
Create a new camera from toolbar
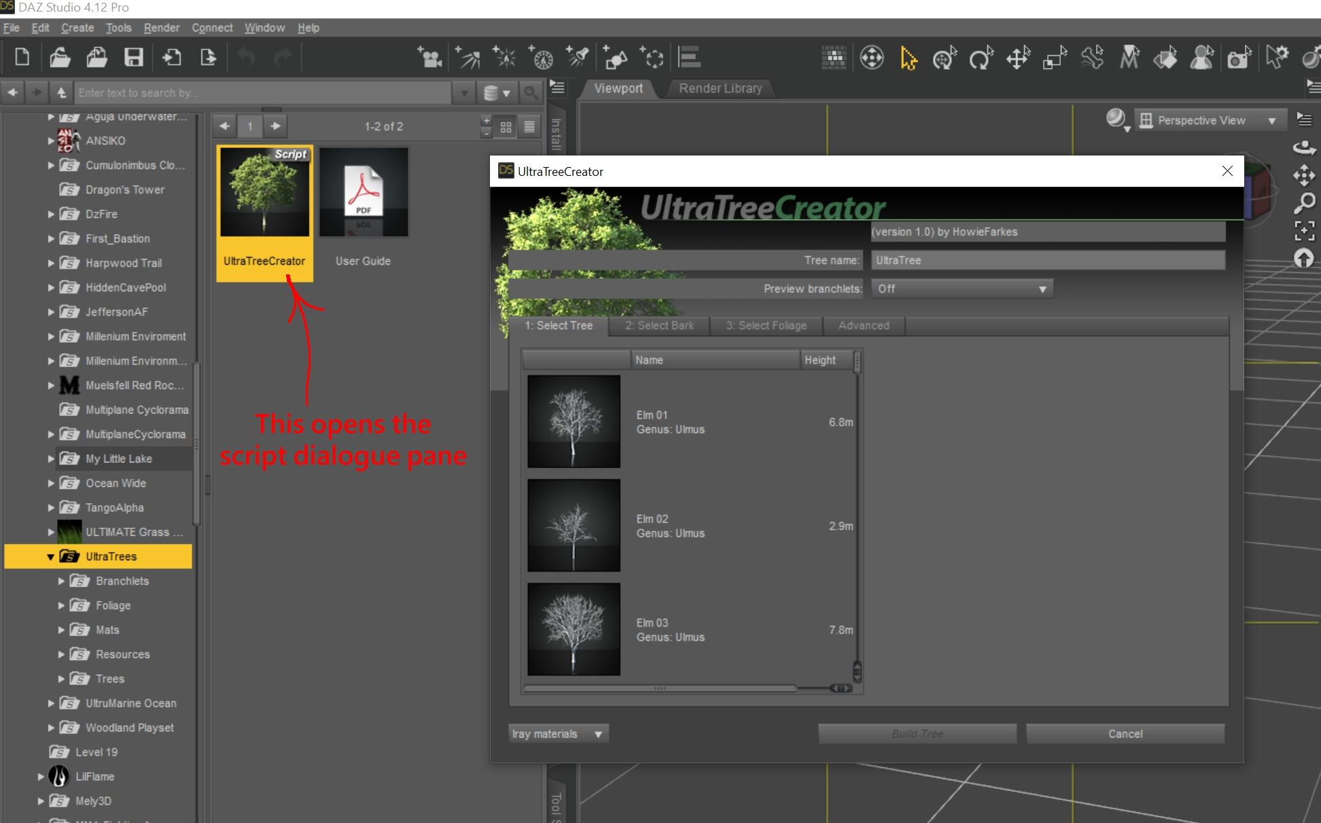(x=429, y=58)
